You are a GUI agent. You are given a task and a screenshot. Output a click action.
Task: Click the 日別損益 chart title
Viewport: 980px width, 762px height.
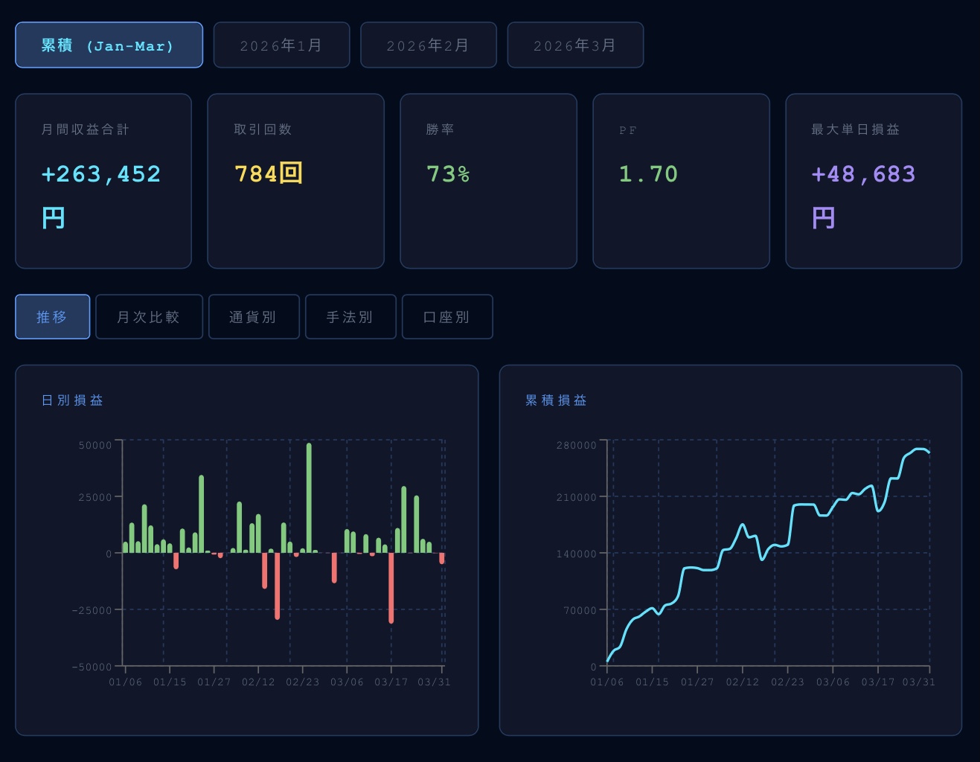tap(72, 400)
